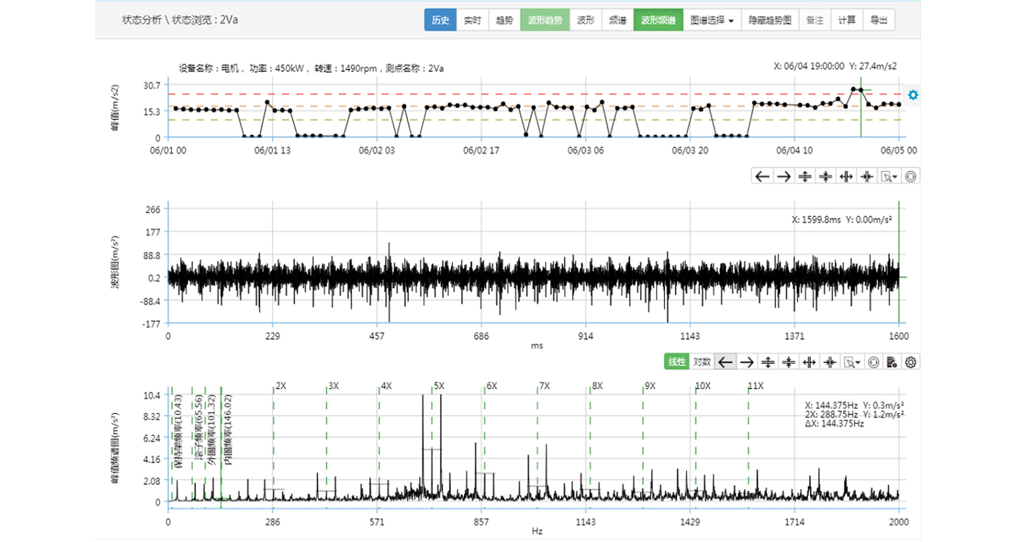The width and height of the screenshot is (1014, 542).
Task: Open spectrum settings gear icon
Action: [x=911, y=362]
